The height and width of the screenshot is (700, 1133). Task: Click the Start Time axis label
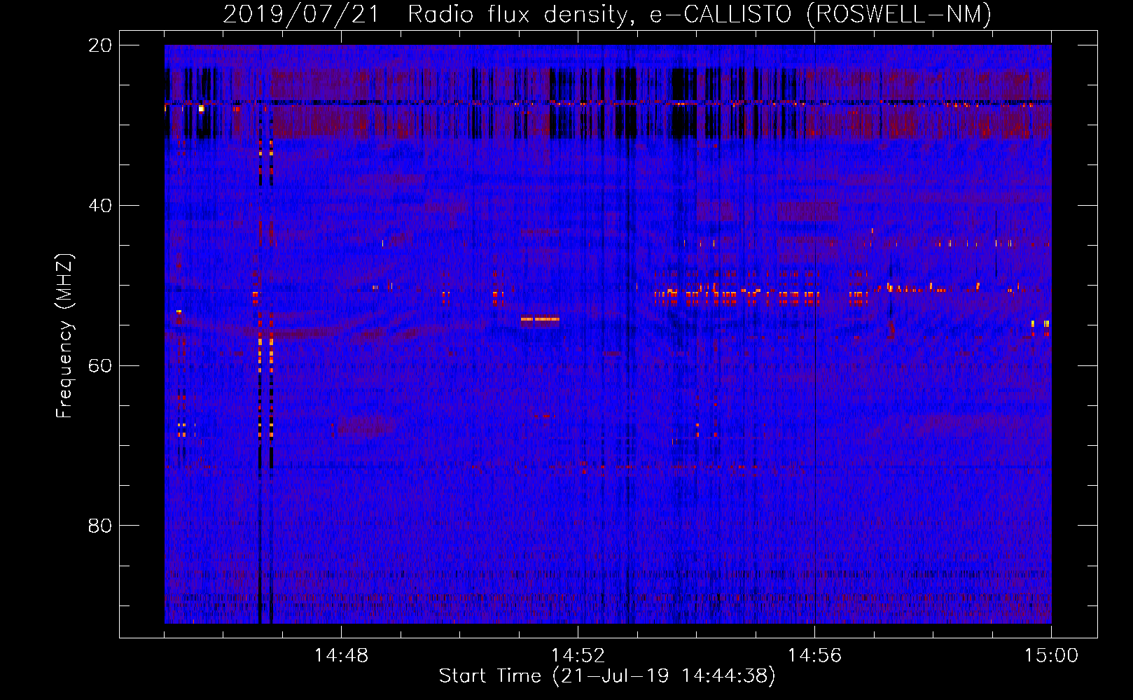[607, 676]
